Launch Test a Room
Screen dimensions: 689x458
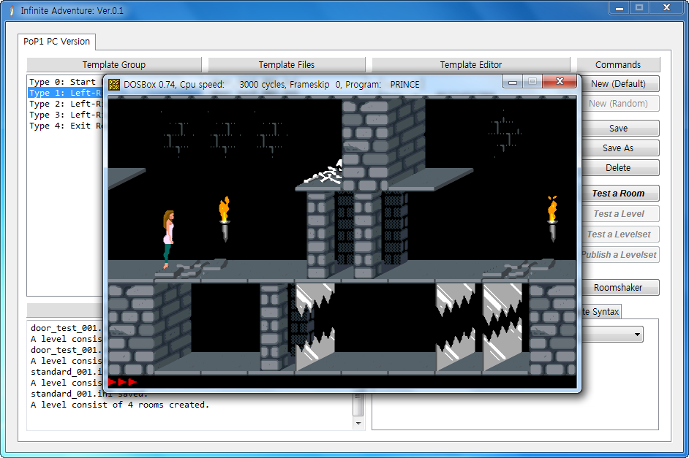click(618, 194)
